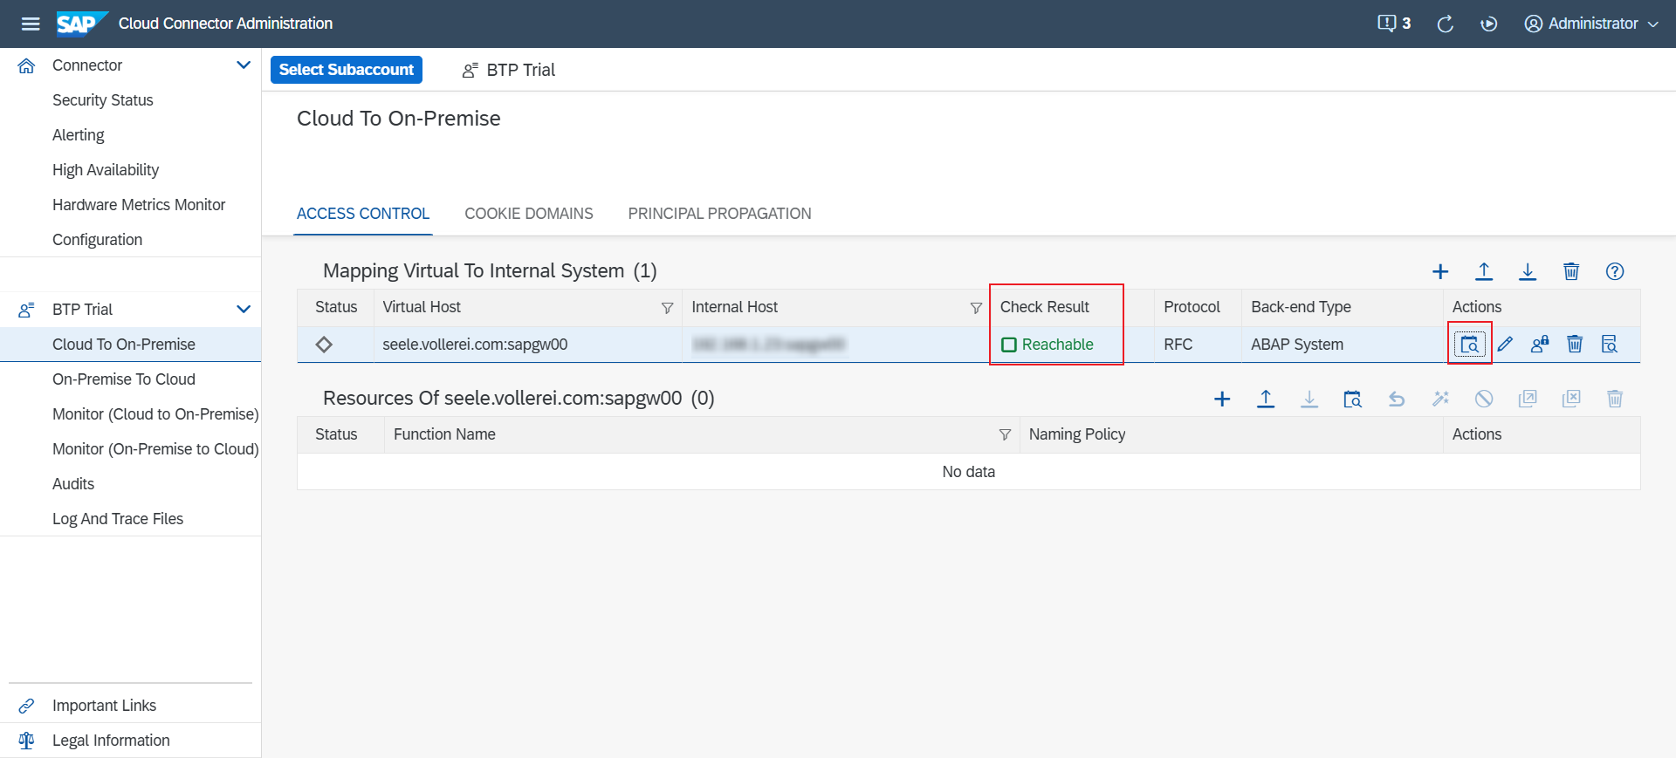Viewport: 1676px width, 758px height.
Task: Click the resources open-in-window arrow icon
Action: point(1528,399)
